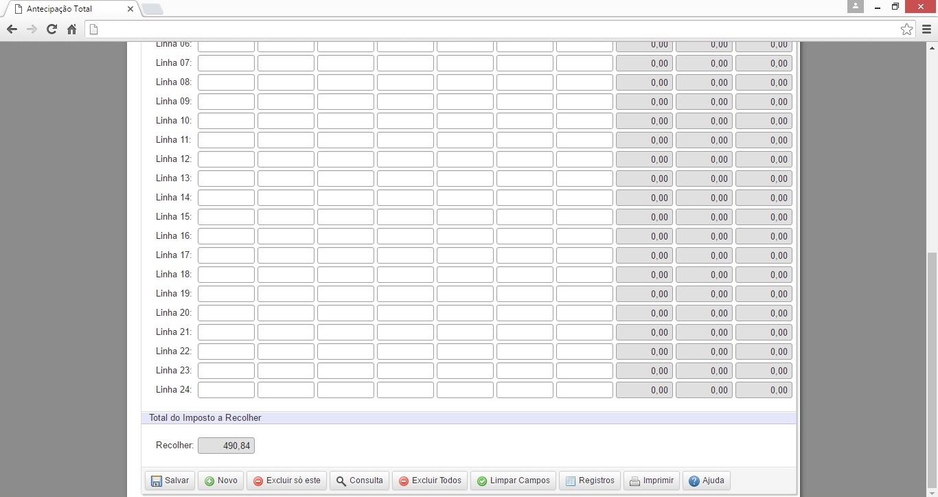
Task: Click the Salvar floppy disk button
Action: pos(170,481)
